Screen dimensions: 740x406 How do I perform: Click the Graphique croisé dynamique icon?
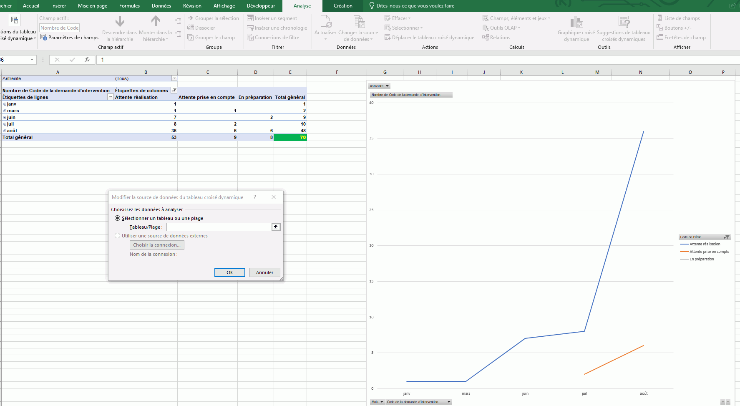pyautogui.click(x=576, y=22)
